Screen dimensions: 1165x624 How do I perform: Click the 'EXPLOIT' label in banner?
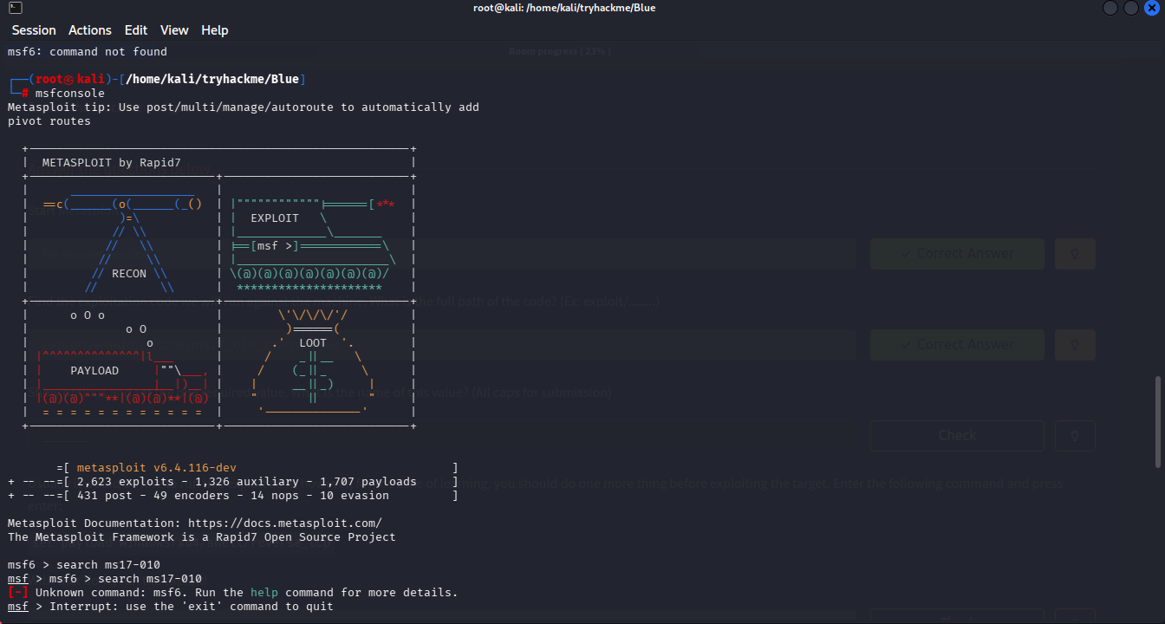pyautogui.click(x=275, y=218)
